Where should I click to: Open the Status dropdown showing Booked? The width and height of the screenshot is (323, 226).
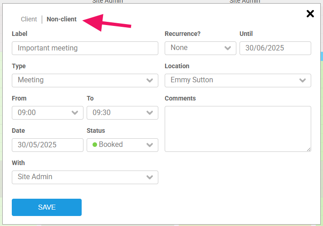tap(122, 145)
